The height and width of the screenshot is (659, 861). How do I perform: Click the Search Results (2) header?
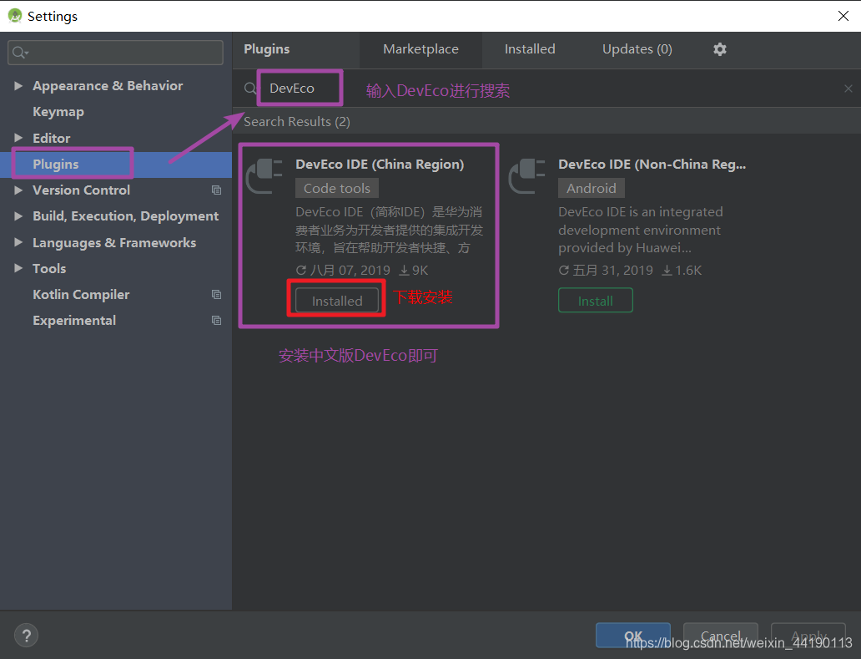[296, 121]
